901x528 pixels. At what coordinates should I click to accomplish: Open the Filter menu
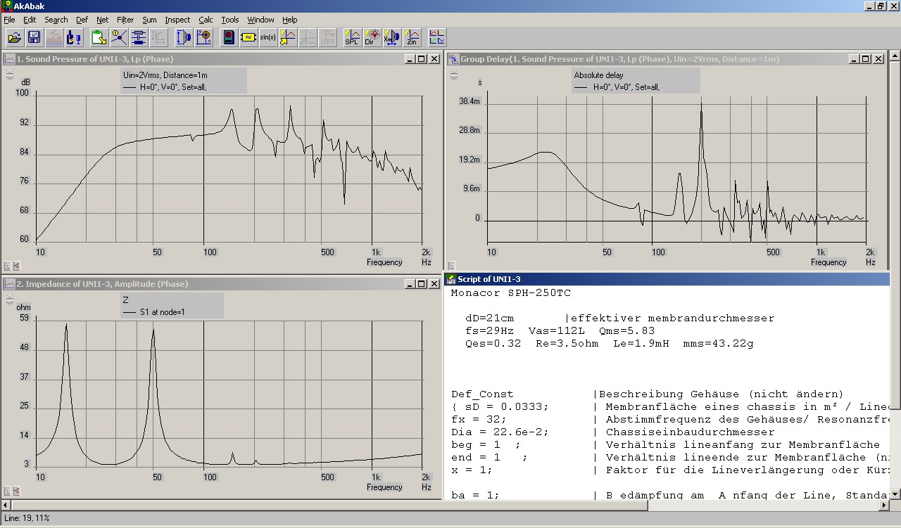[x=125, y=20]
